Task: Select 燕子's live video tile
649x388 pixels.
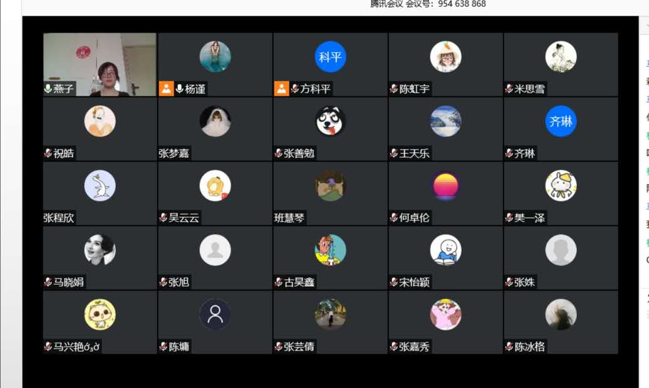Action: (x=100, y=64)
